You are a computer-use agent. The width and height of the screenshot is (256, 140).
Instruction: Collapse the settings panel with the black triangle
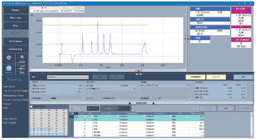point(130,103)
